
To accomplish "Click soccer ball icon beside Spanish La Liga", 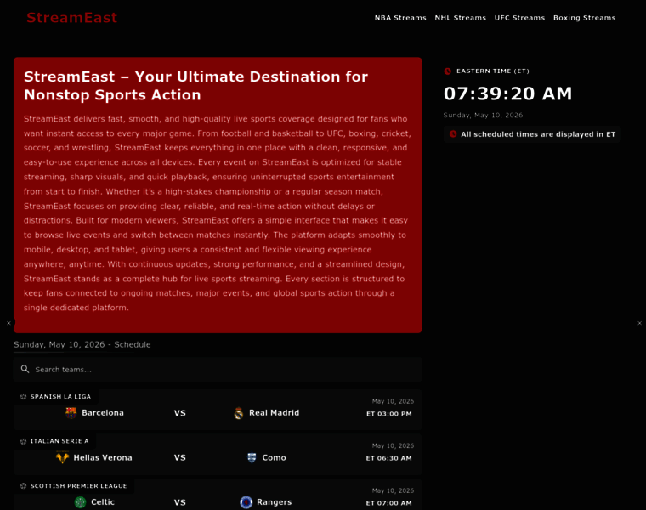I will [x=24, y=396].
